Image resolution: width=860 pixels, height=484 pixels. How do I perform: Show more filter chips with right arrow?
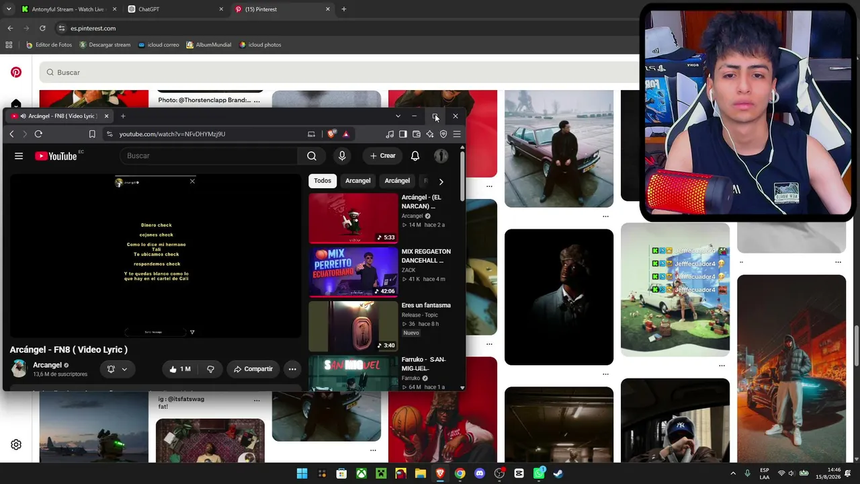pyautogui.click(x=441, y=182)
